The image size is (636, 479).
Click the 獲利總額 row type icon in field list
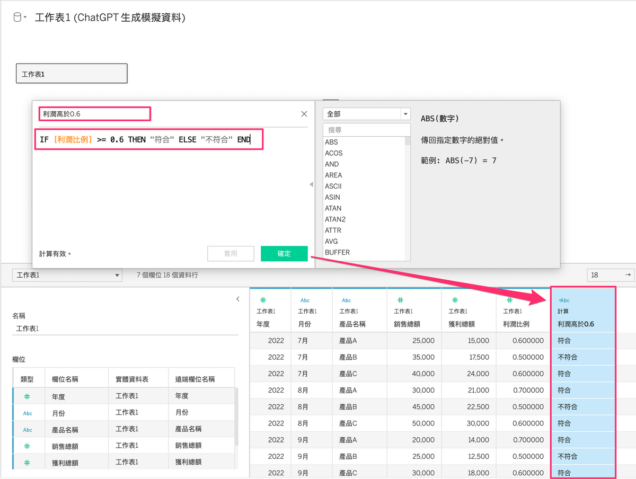[x=27, y=463]
